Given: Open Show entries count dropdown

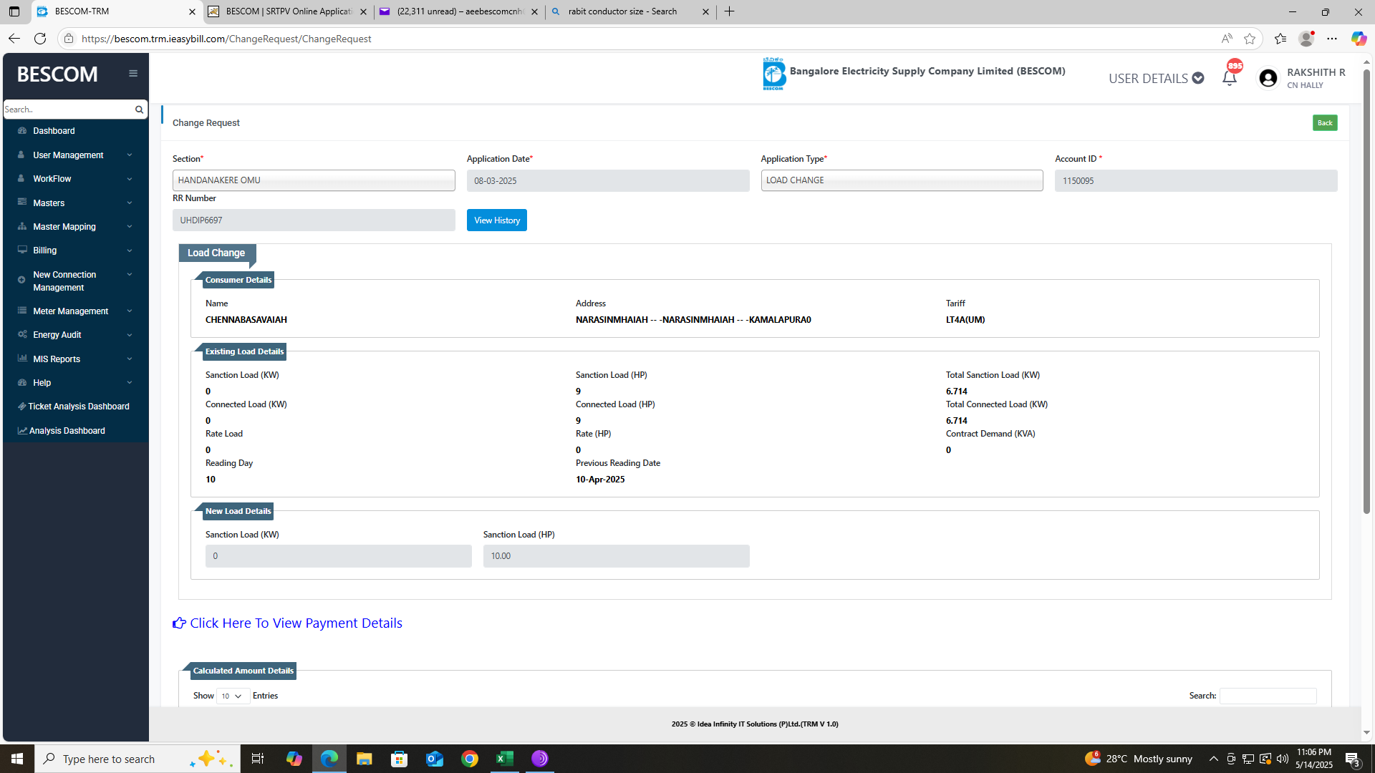Looking at the screenshot, I should pos(233,696).
